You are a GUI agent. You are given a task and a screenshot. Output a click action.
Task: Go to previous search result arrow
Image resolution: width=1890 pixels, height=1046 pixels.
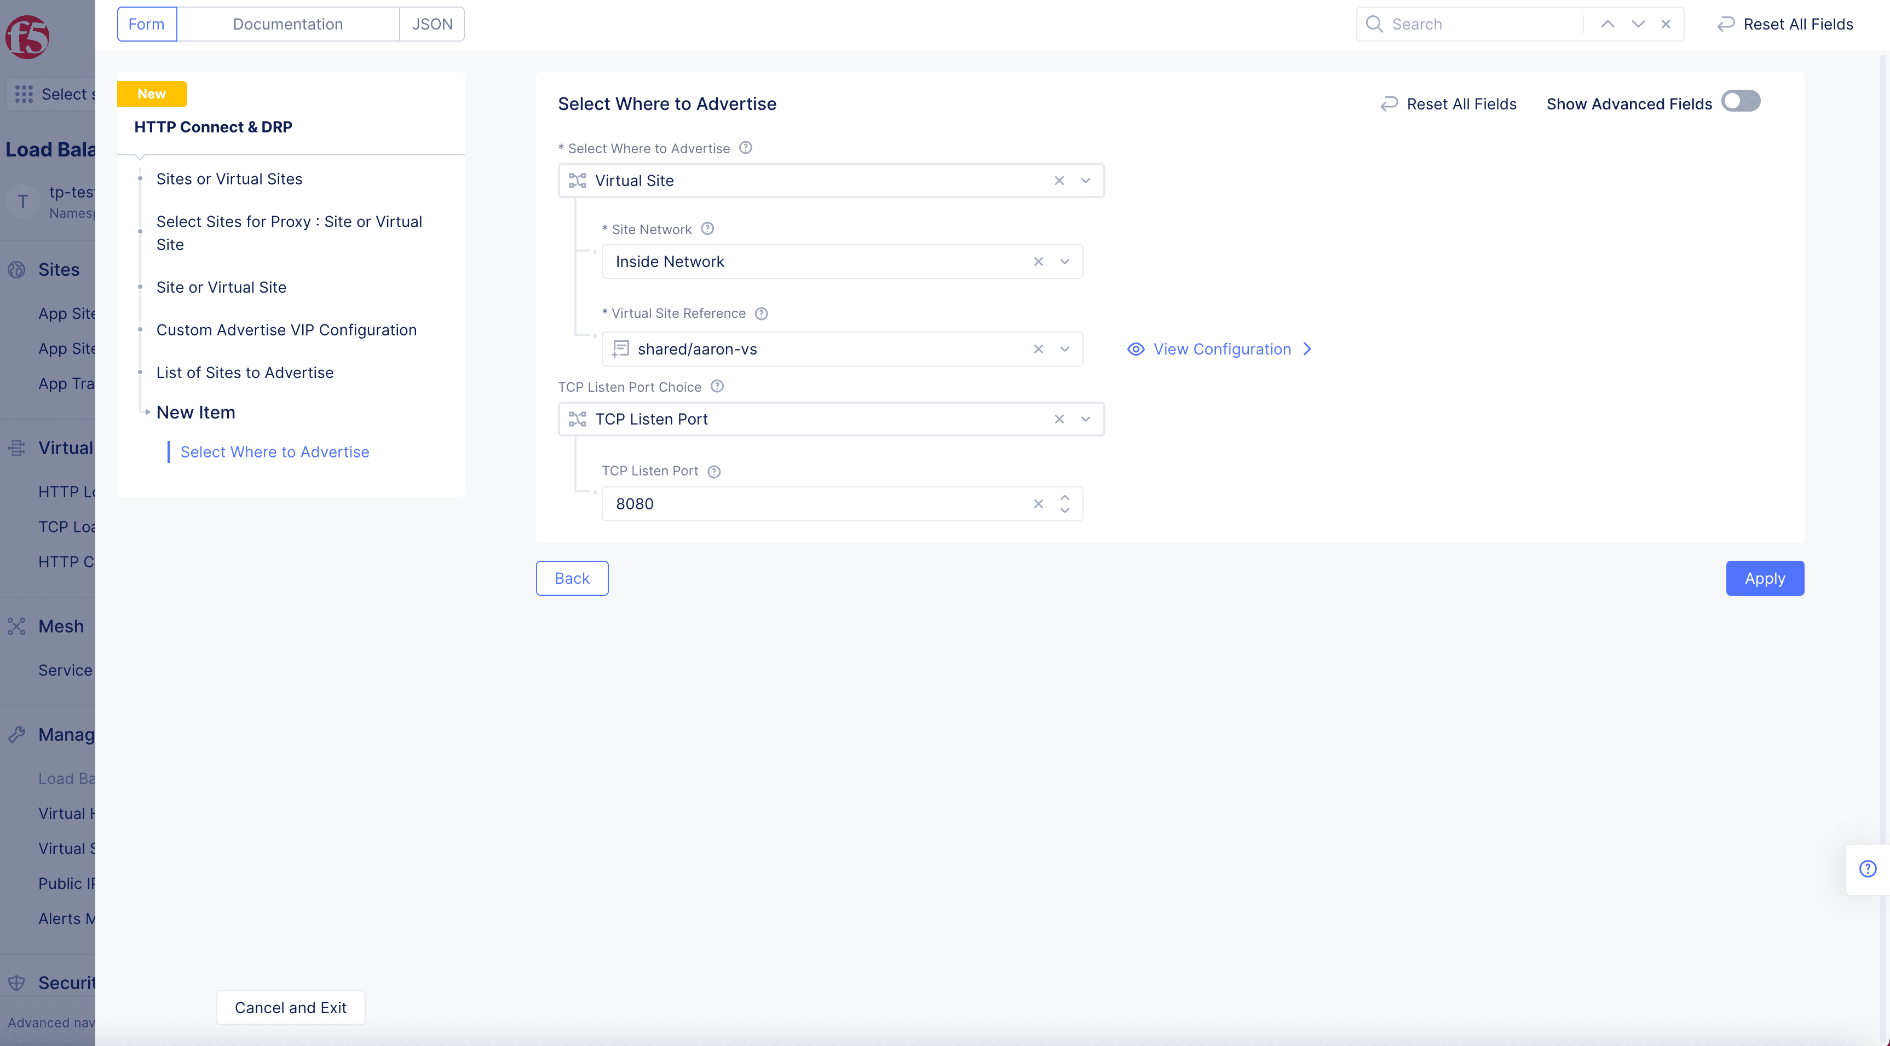pos(1607,24)
